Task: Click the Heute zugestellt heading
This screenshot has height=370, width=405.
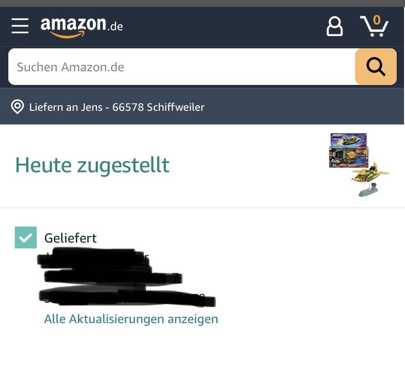Action: pyautogui.click(x=92, y=165)
